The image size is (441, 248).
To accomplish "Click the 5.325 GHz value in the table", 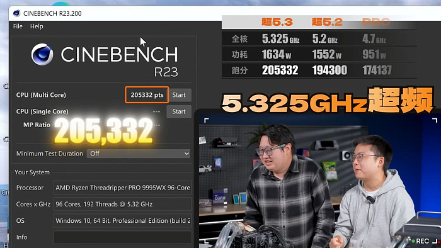I will pos(280,39).
